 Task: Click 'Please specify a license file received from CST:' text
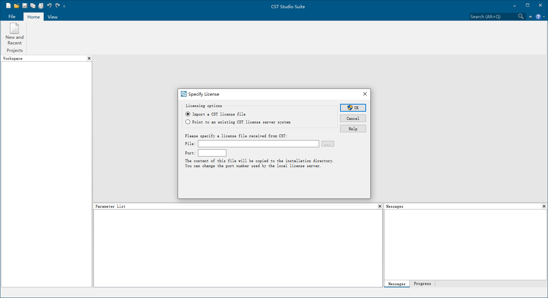pyautogui.click(x=236, y=136)
